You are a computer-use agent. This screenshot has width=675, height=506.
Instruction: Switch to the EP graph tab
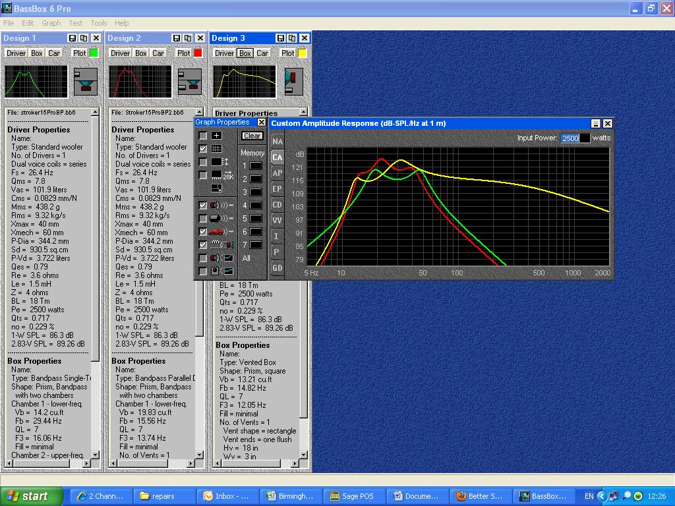(x=278, y=189)
